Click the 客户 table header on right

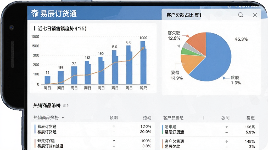coord(173,118)
